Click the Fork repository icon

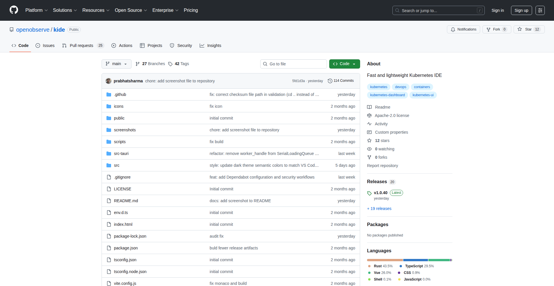click(489, 29)
